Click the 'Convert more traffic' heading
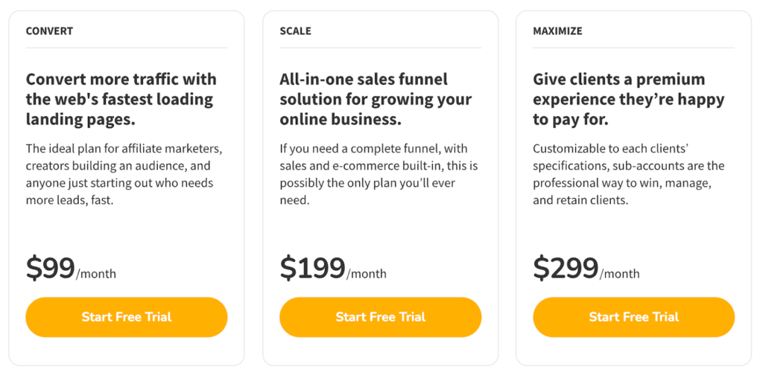 [121, 99]
